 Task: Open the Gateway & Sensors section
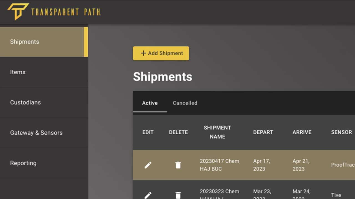[36, 133]
